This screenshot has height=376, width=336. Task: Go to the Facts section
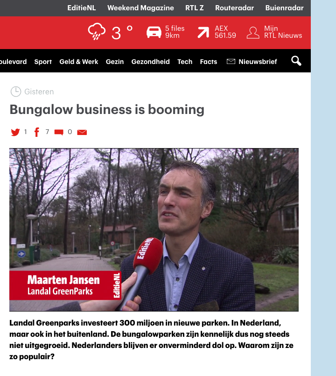coord(209,62)
